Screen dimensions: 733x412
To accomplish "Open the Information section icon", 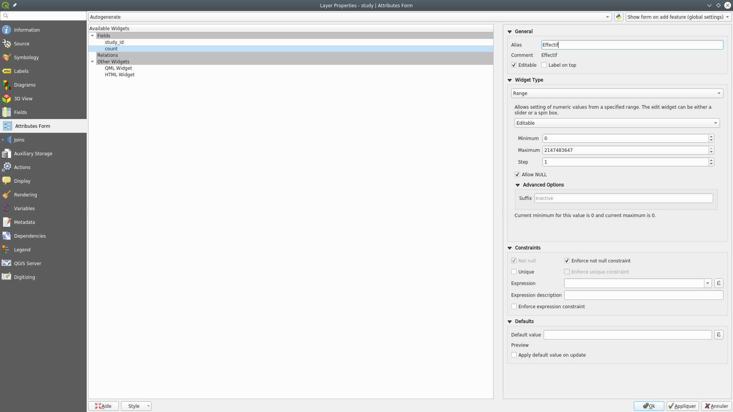I will (6, 30).
